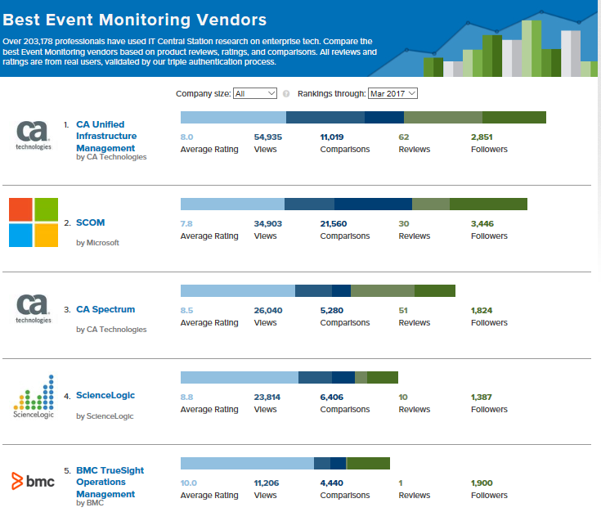601x530 pixels.
Task: Open the ScienceLogic product link
Action: point(105,395)
